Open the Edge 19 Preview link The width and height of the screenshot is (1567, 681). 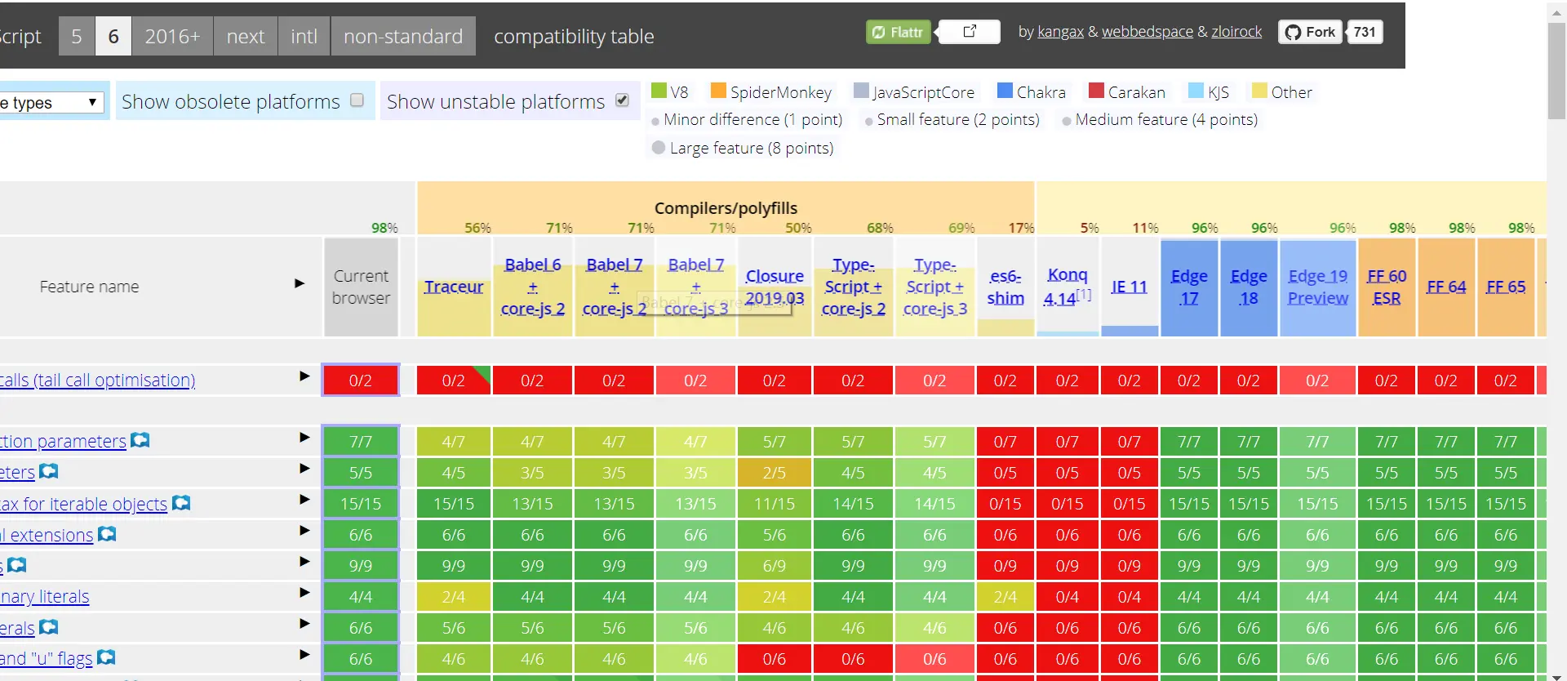1318,287
